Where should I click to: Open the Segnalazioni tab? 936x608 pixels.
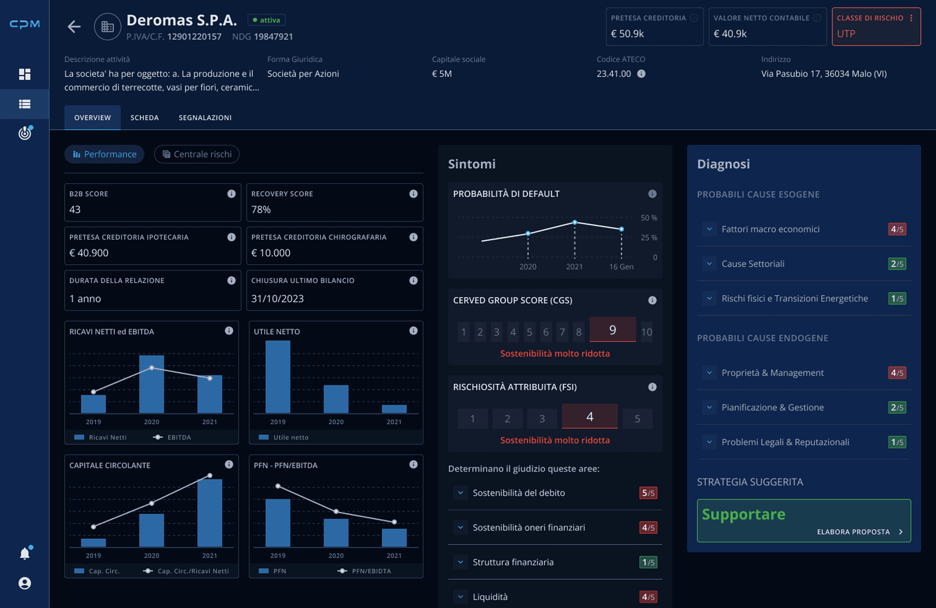[x=205, y=118]
